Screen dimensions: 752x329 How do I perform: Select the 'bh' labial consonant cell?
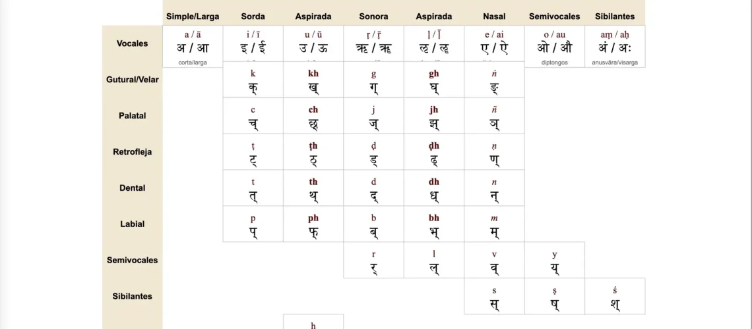tap(433, 225)
